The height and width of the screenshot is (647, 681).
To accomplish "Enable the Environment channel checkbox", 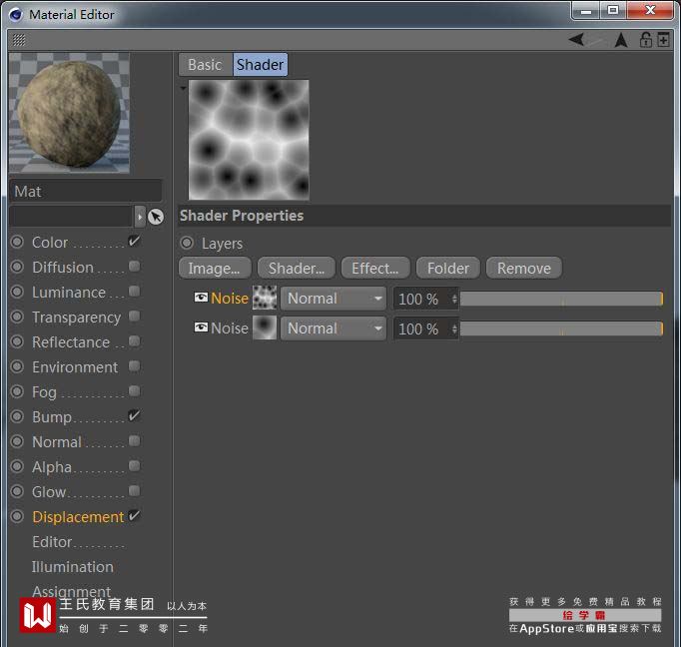I will 134,366.
